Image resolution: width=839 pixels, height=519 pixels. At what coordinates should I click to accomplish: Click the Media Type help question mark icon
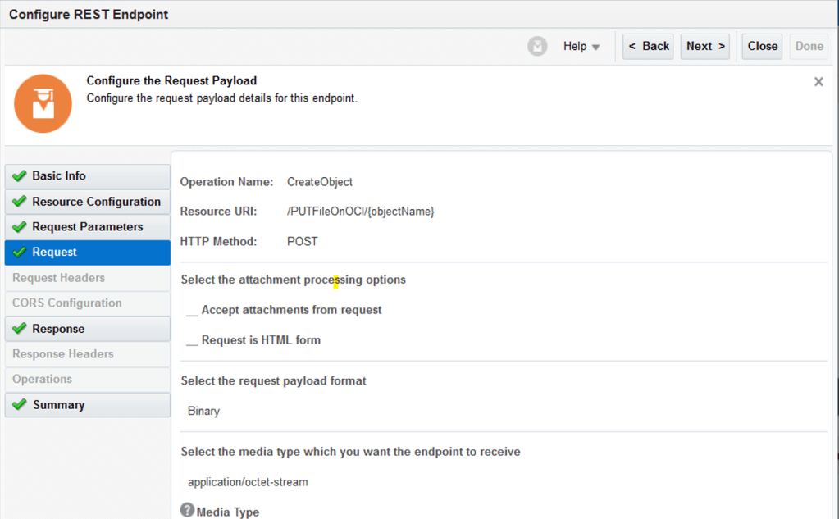[x=187, y=511]
